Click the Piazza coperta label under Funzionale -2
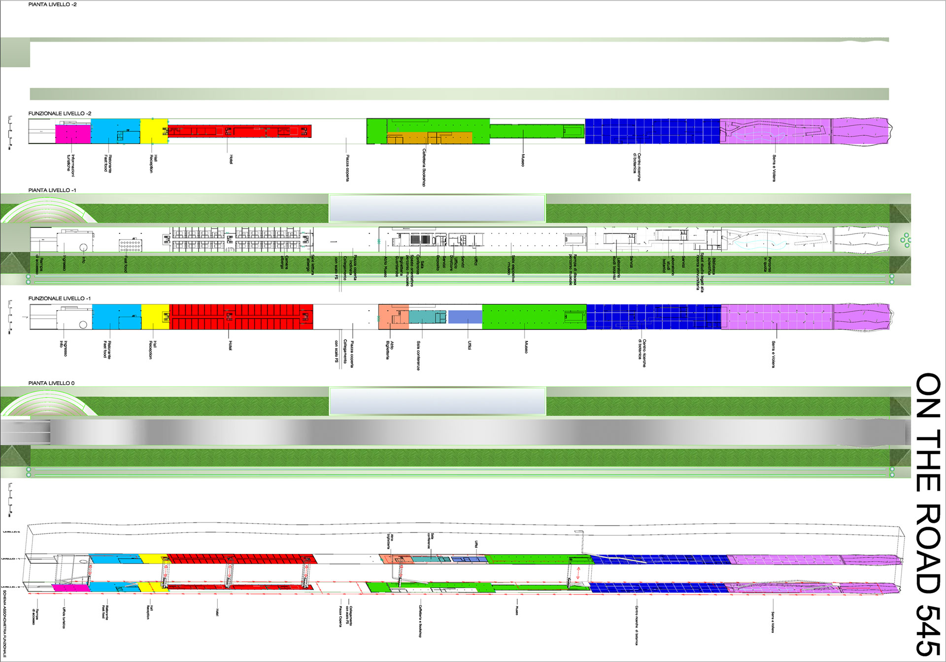946x662 pixels. pos(347,168)
